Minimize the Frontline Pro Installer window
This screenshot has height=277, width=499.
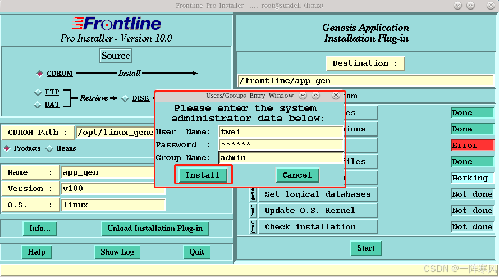457,6
